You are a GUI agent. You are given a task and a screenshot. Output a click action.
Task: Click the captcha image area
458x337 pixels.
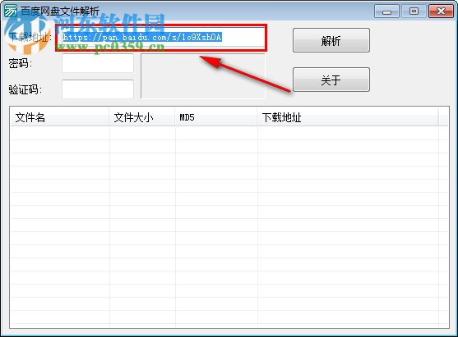(203, 76)
